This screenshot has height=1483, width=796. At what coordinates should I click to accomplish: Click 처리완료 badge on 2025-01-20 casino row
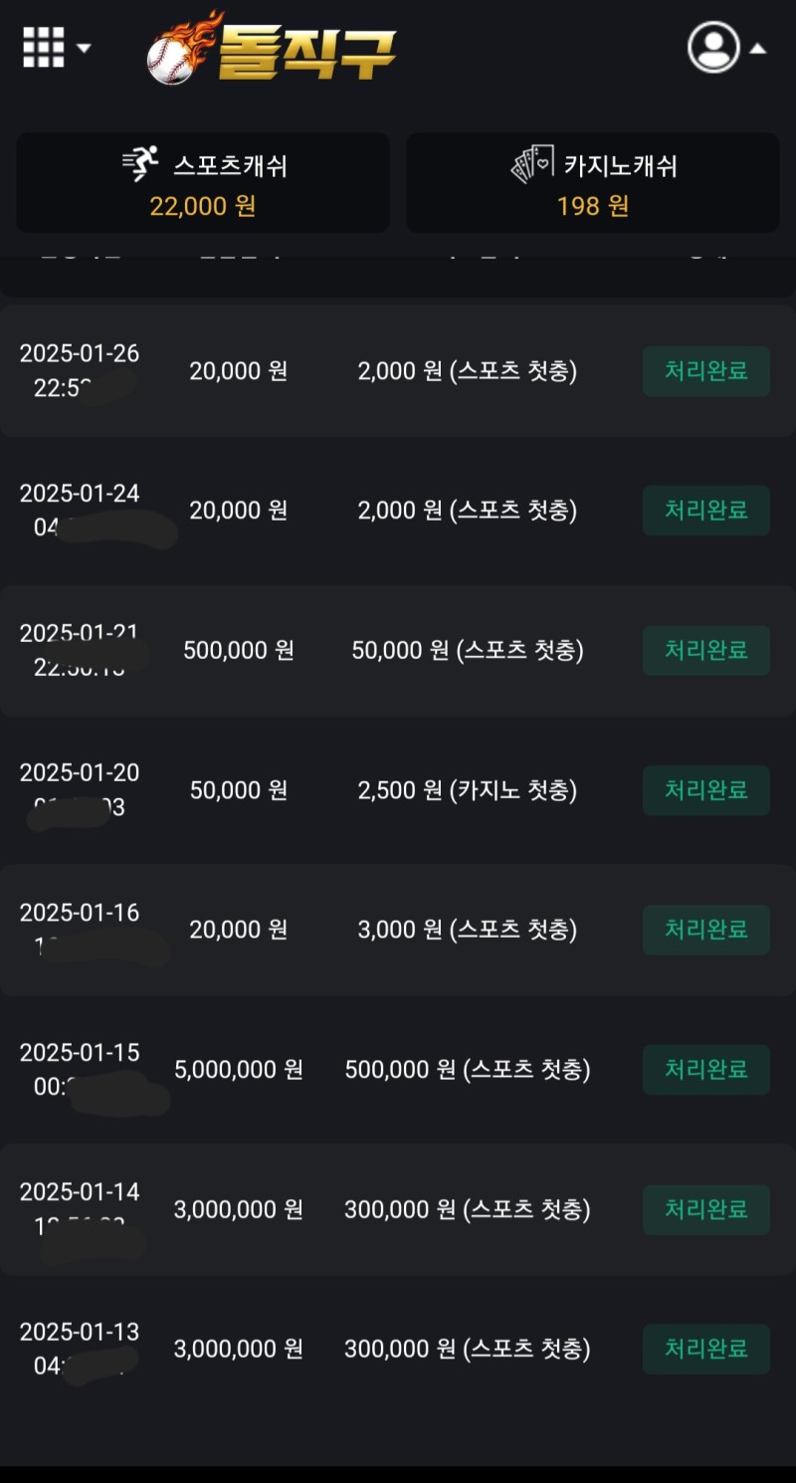tap(705, 790)
